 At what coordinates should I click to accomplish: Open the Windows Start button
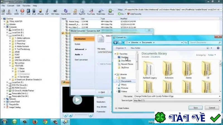click(x=4, y=122)
